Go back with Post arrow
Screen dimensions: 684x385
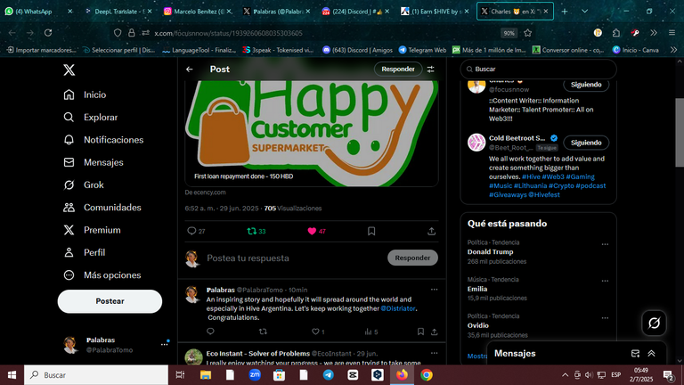click(190, 69)
